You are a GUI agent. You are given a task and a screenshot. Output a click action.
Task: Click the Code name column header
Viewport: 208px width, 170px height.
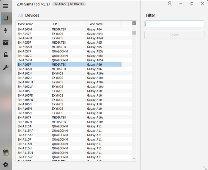104,24
